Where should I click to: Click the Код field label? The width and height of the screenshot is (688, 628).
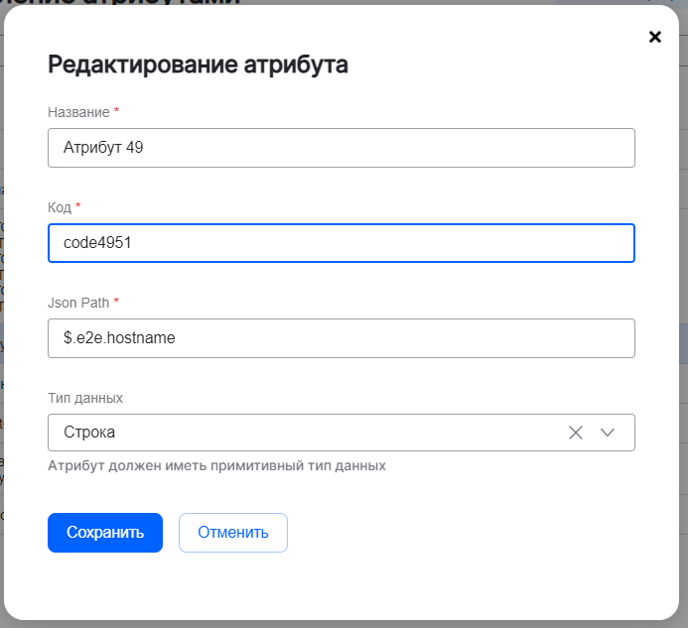click(60, 207)
